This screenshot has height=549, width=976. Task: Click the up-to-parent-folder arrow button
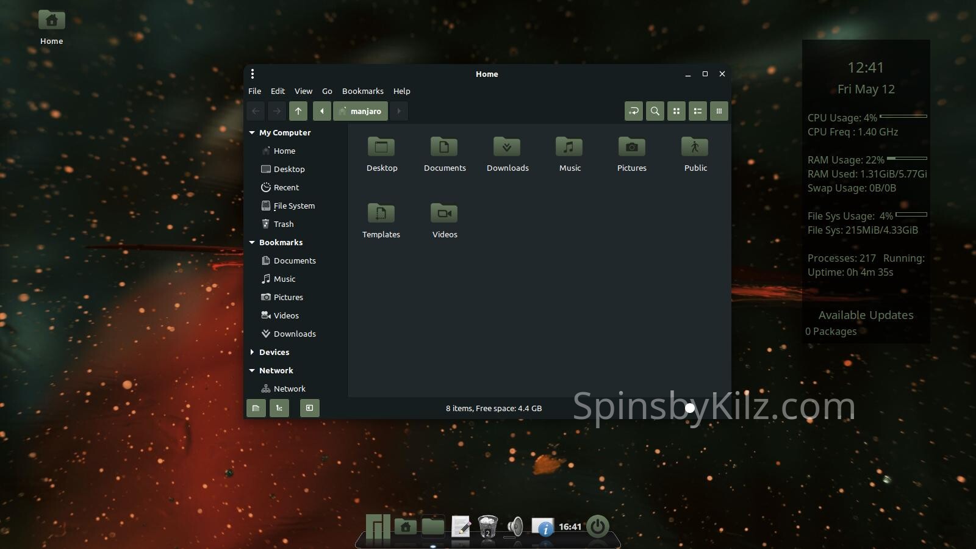(x=298, y=111)
